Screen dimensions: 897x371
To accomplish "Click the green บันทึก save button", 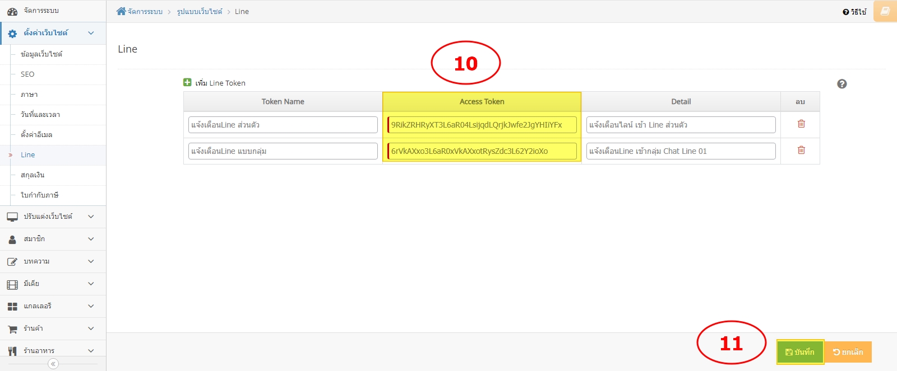I will coord(800,352).
